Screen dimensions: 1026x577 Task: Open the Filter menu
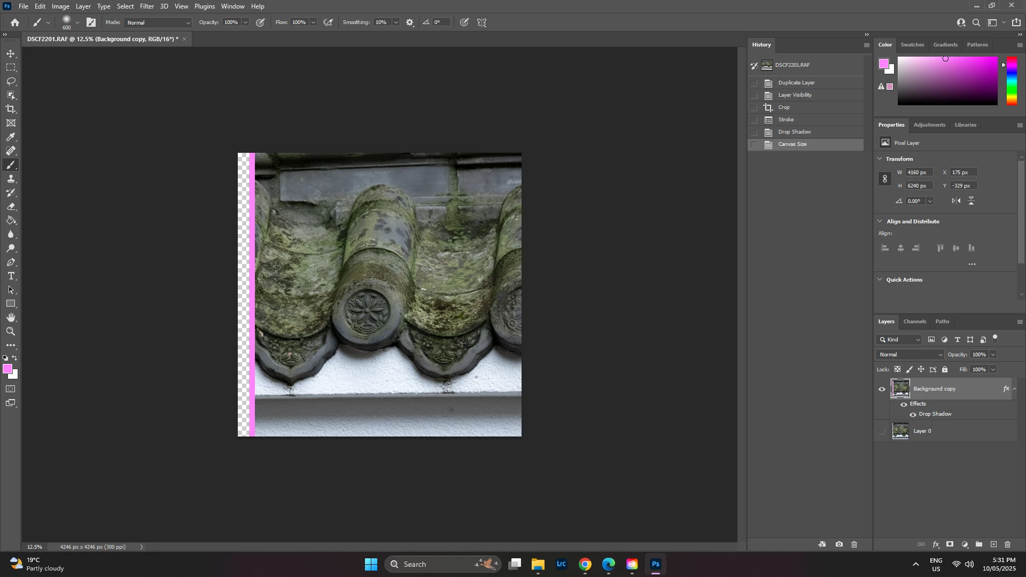(x=147, y=6)
